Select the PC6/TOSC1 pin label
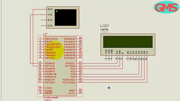Screen dimensions: 180x101 click(x=69, y=80)
